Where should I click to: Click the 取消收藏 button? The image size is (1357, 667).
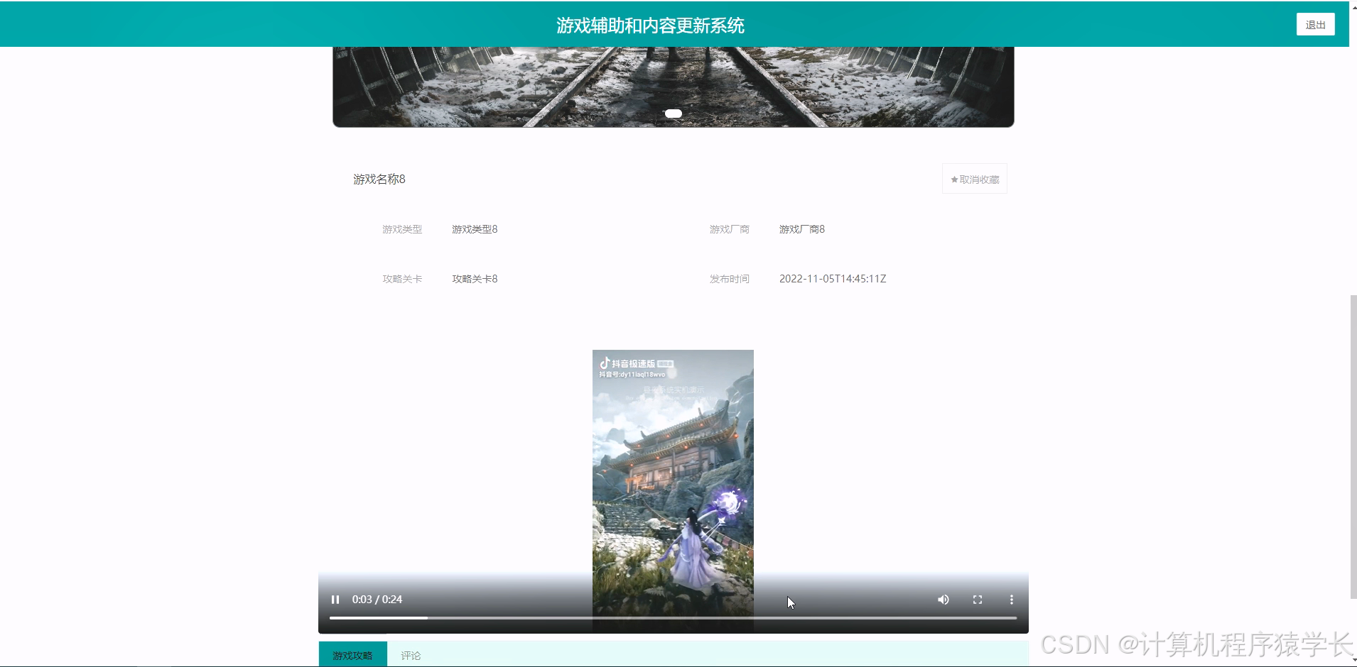(975, 179)
